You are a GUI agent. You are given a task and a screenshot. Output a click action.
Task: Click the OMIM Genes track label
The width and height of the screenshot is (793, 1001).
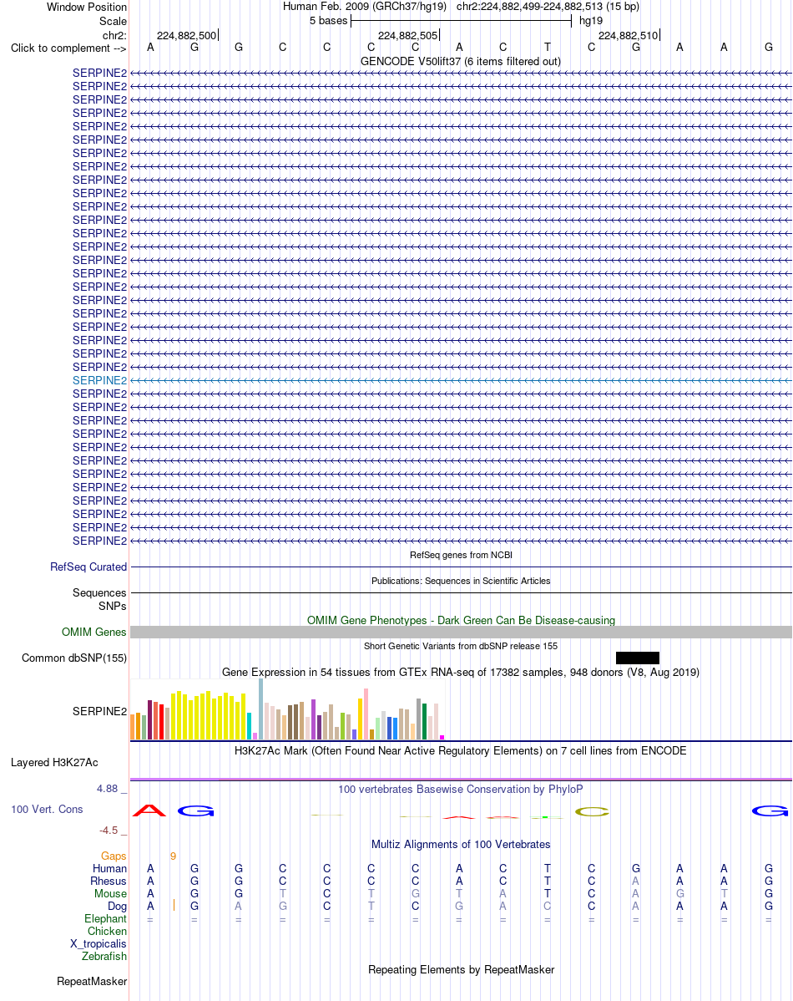click(93, 632)
